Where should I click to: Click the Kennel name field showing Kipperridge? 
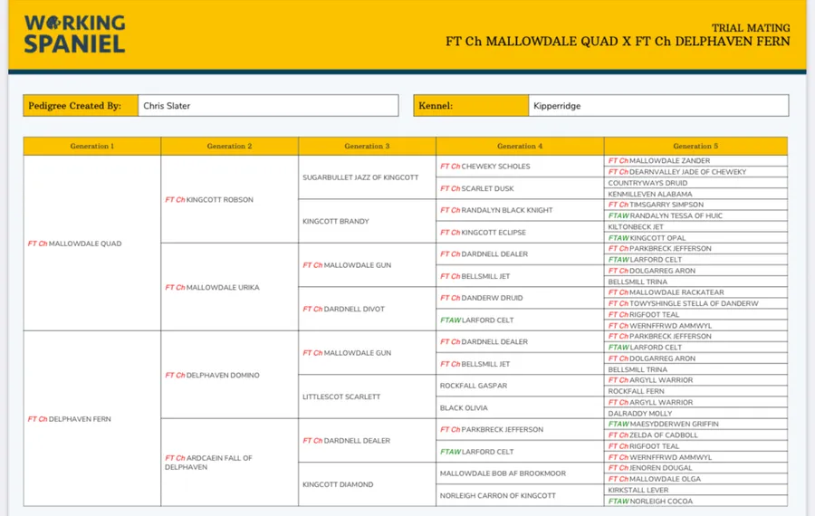[x=657, y=106]
